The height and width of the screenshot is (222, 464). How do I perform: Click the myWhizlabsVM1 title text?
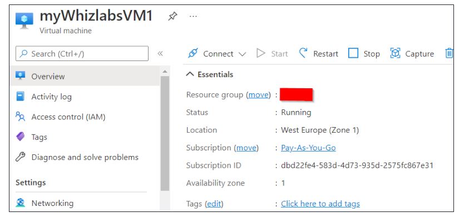[96, 16]
